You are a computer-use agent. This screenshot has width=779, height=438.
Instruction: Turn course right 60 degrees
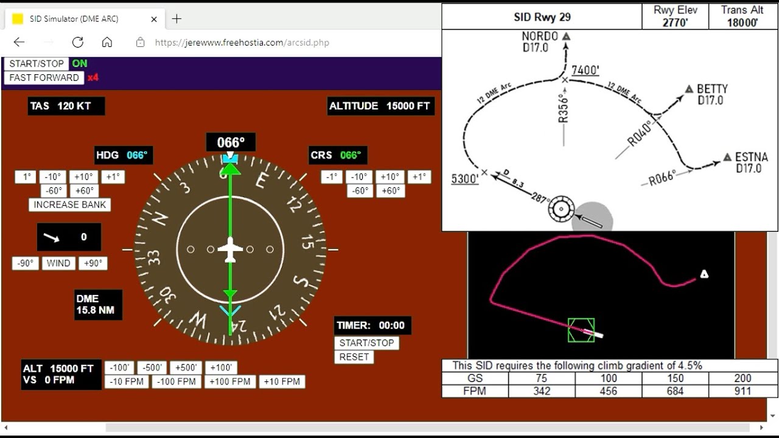[x=389, y=191]
